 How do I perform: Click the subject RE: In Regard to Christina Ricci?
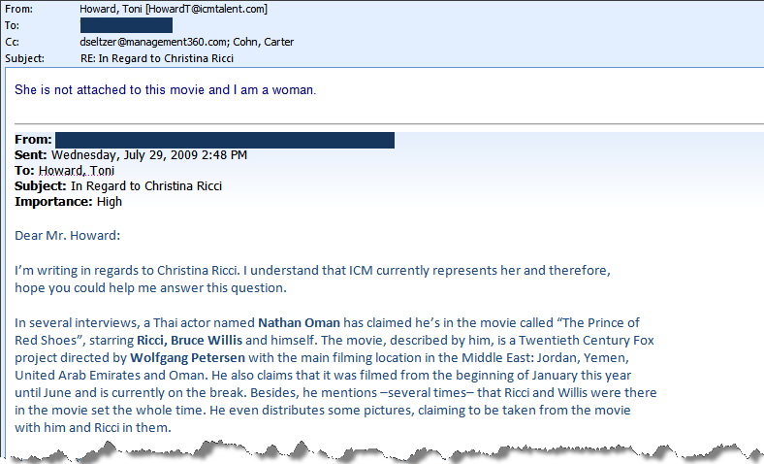click(157, 58)
